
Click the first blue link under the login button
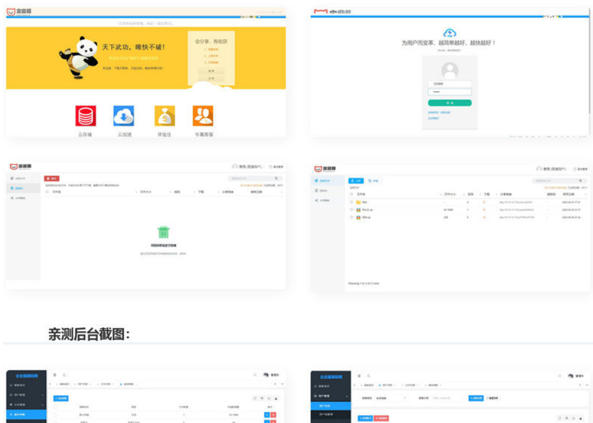pyautogui.click(x=439, y=112)
